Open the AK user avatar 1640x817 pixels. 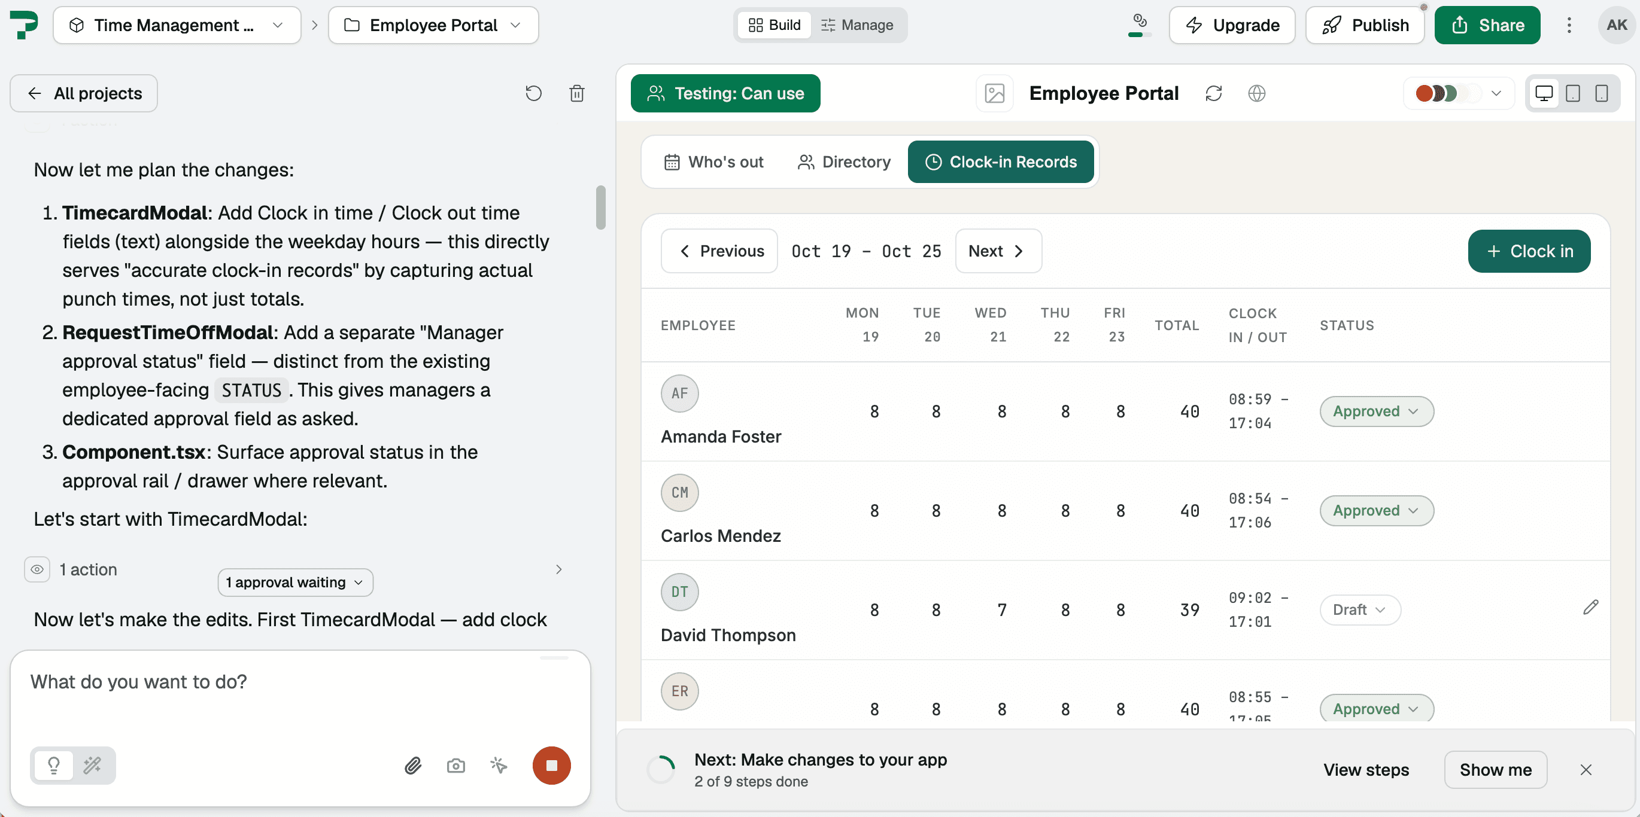tap(1617, 25)
